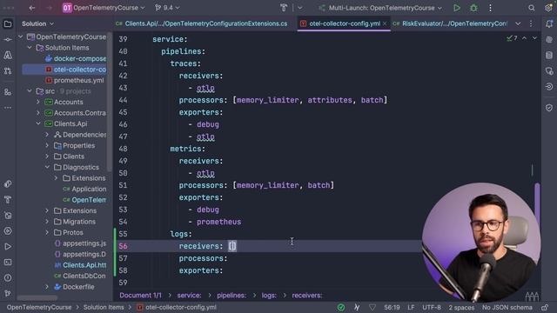Collapse the src folder node
The image size is (557, 313).
(x=30, y=91)
